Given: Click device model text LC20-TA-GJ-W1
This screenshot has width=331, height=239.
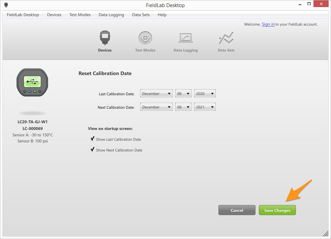Looking at the screenshot, I should pos(32,122).
